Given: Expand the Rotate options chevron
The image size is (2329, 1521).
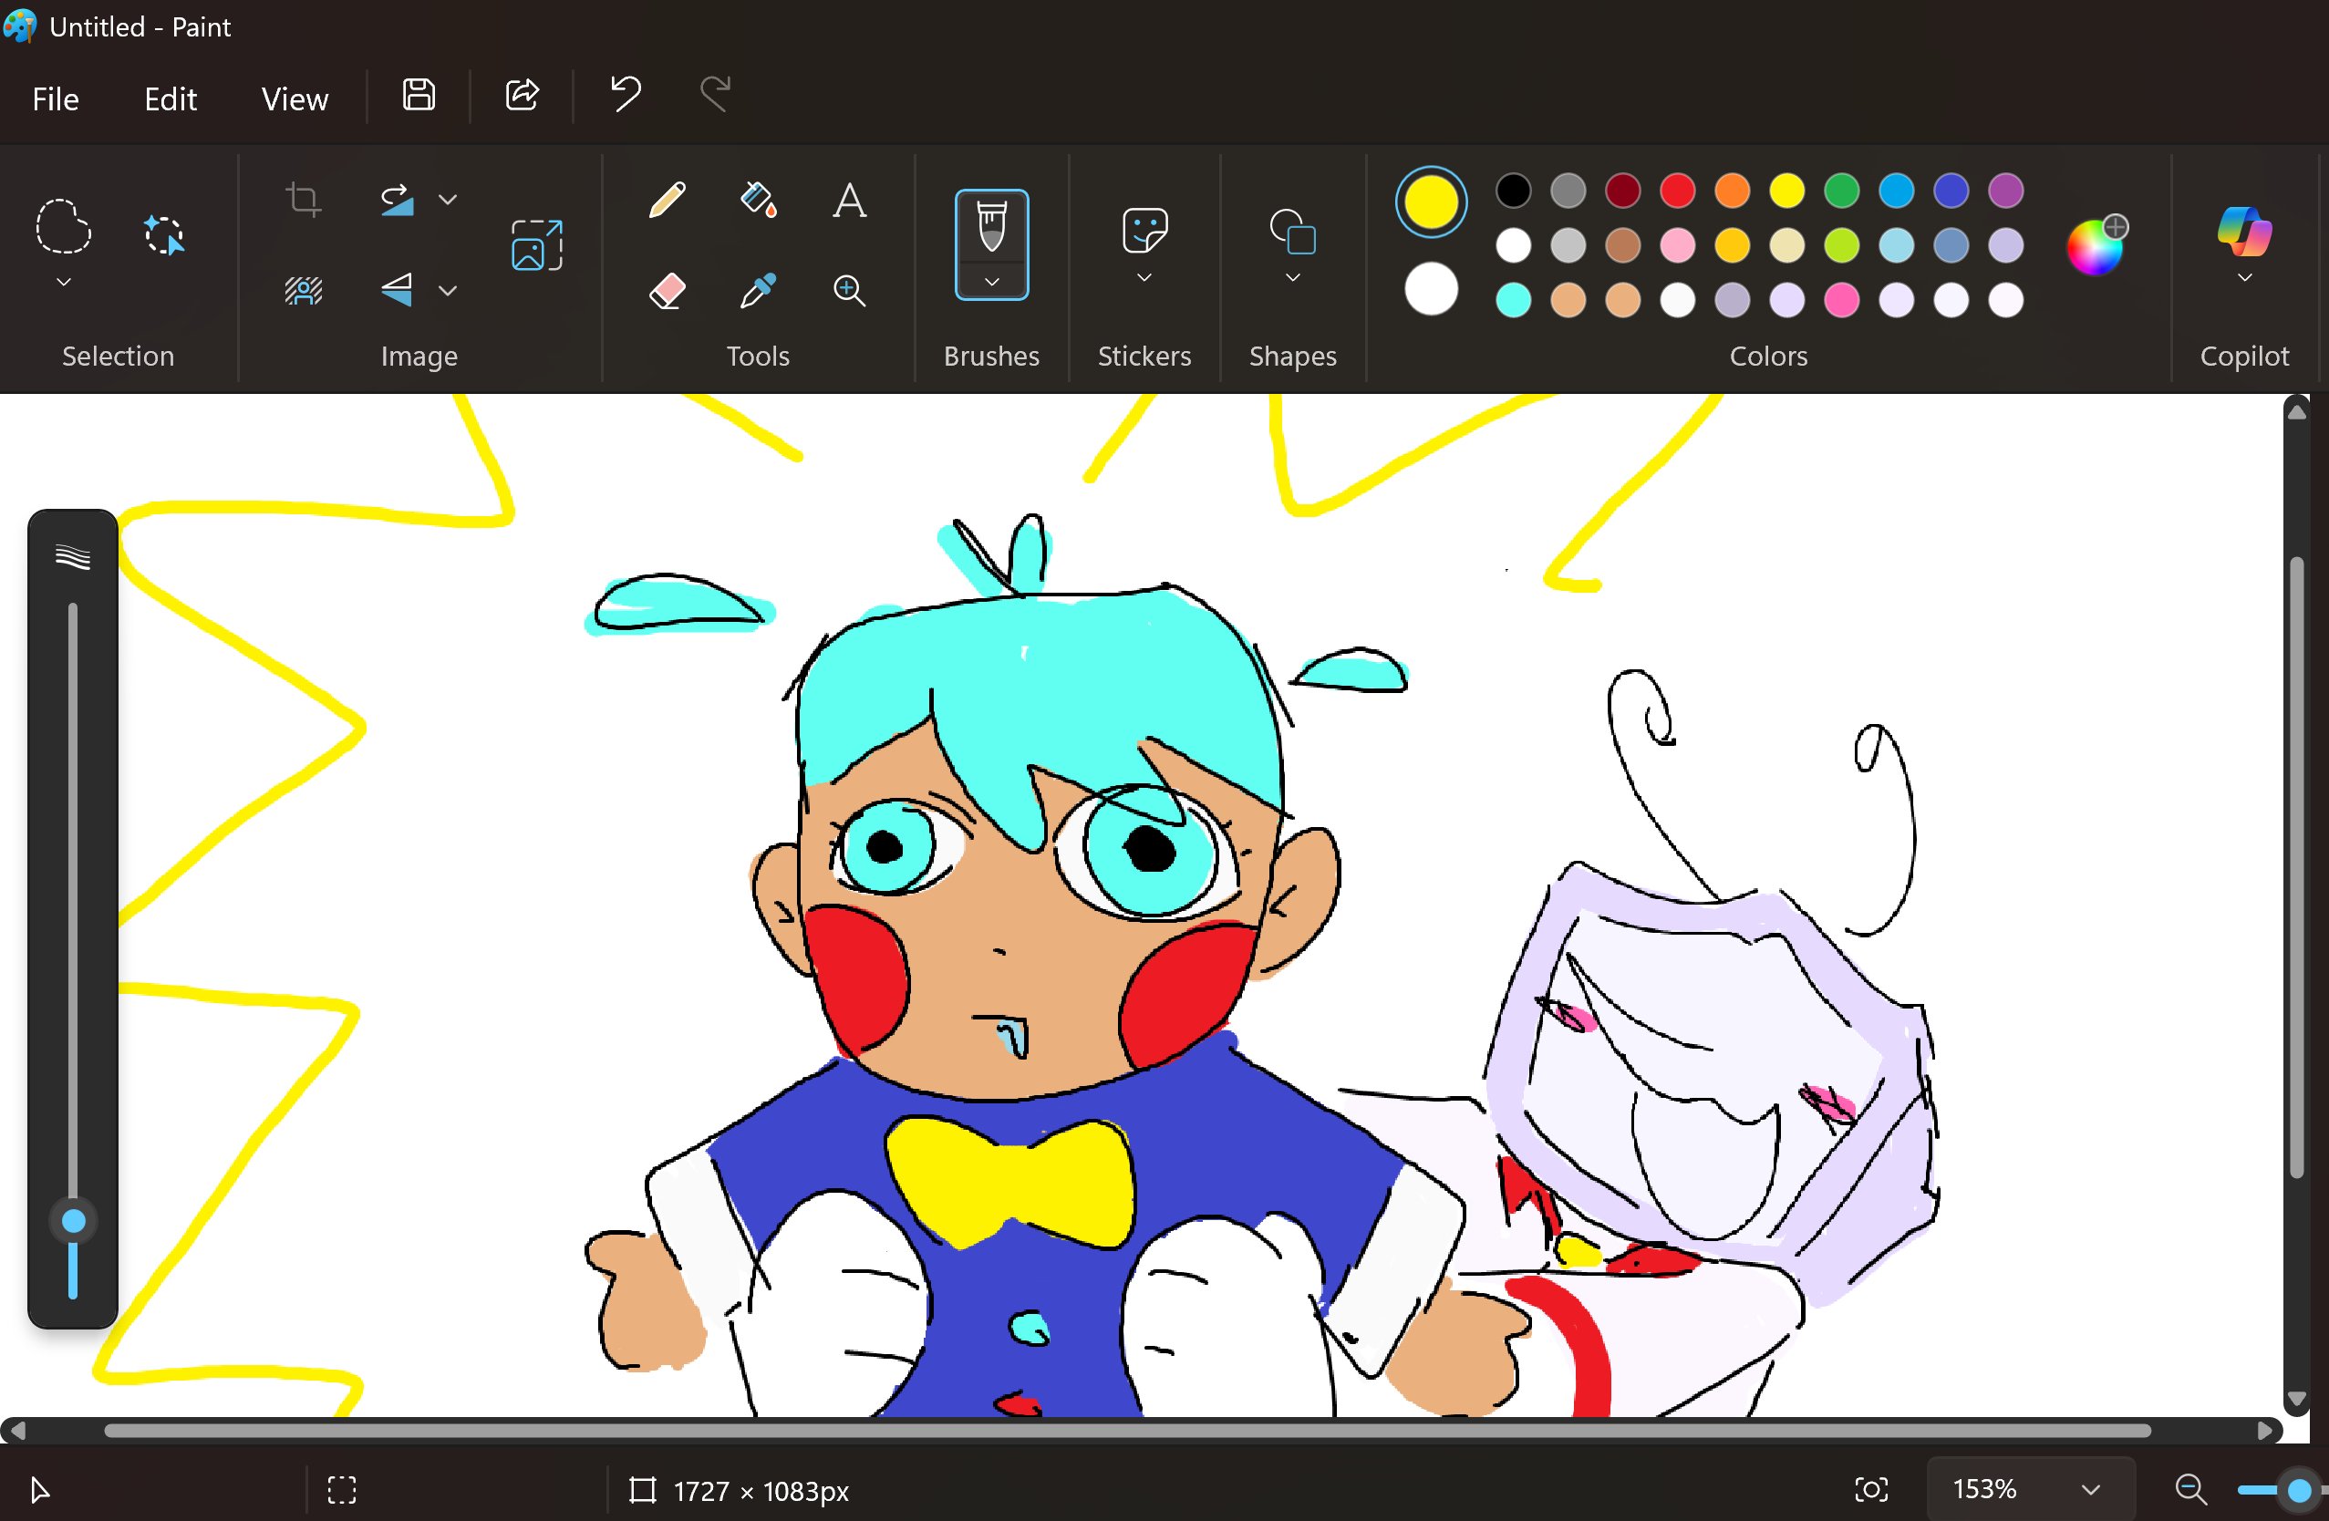Looking at the screenshot, I should coord(447,200).
